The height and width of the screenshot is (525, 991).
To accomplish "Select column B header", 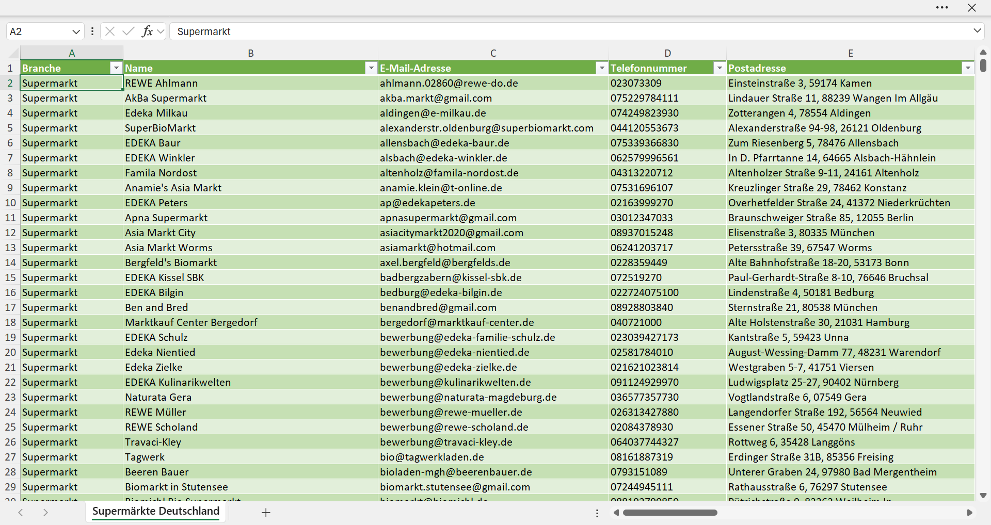I will coord(251,53).
